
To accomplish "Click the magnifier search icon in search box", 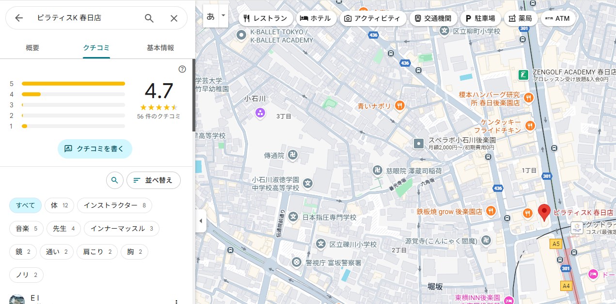I will click(149, 18).
